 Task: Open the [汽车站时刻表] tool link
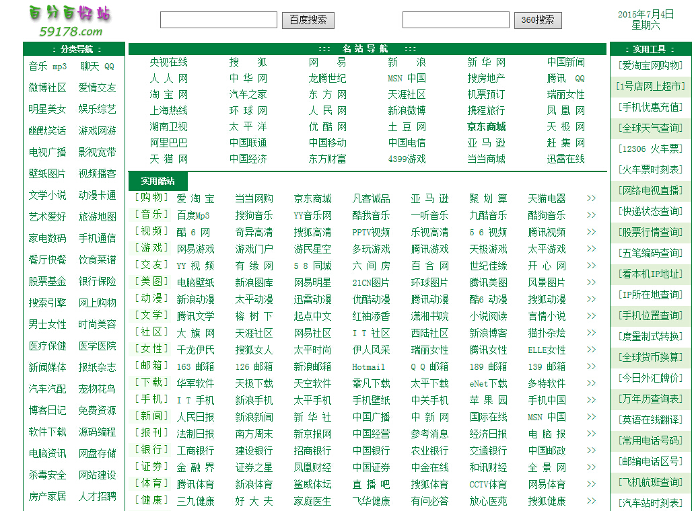[x=651, y=504]
